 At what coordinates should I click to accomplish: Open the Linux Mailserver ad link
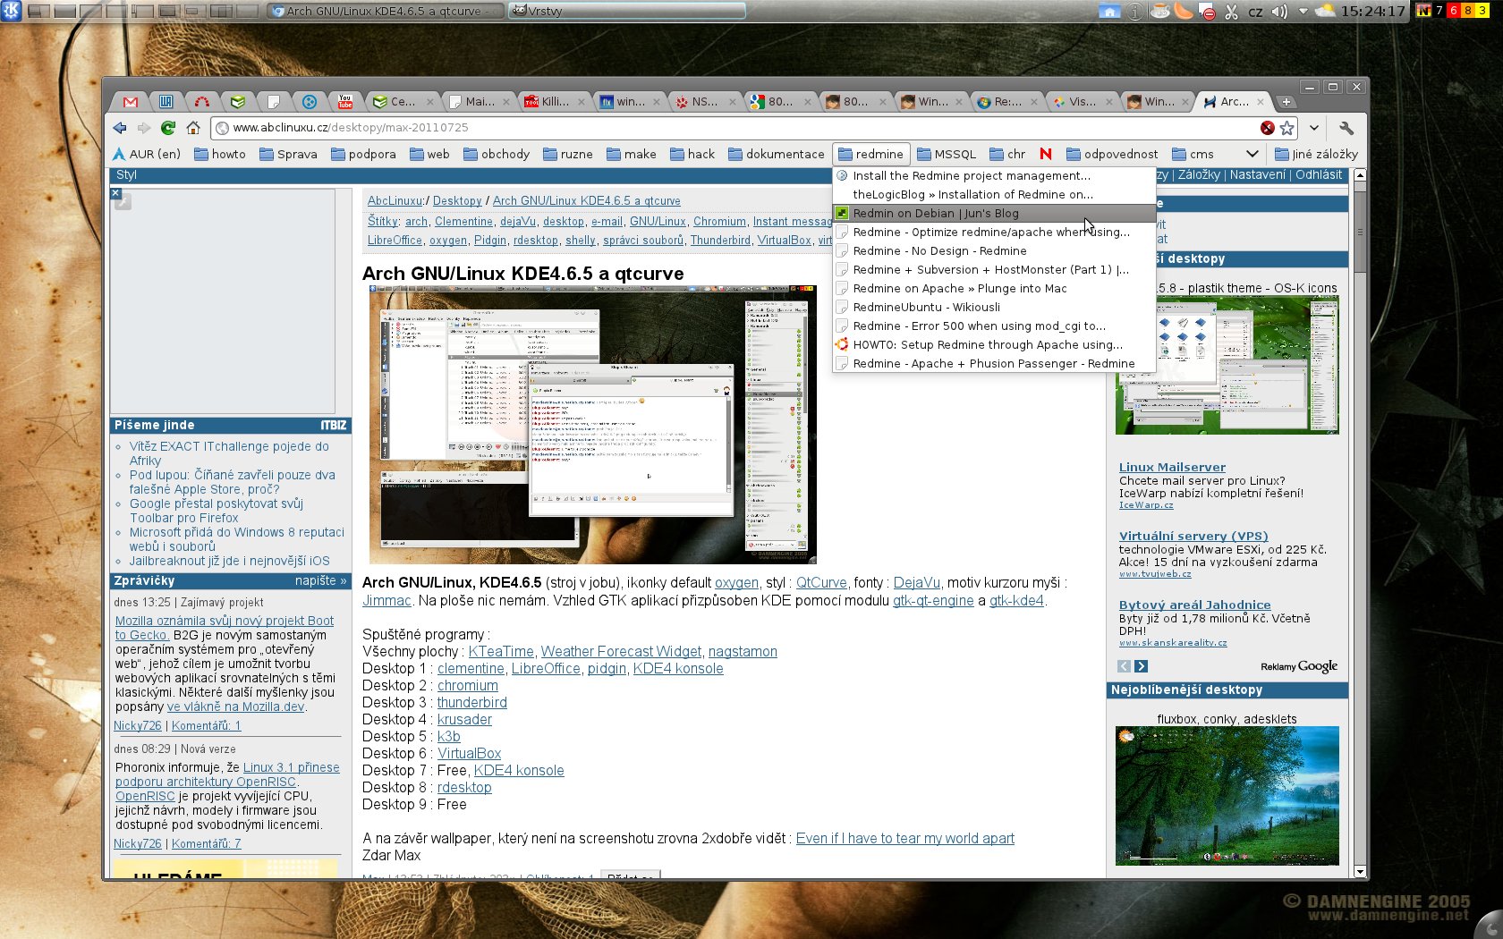[x=1172, y=467]
